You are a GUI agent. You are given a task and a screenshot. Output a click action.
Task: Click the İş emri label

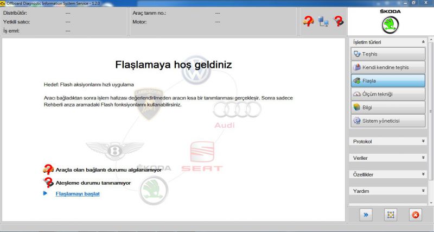pos(11,31)
